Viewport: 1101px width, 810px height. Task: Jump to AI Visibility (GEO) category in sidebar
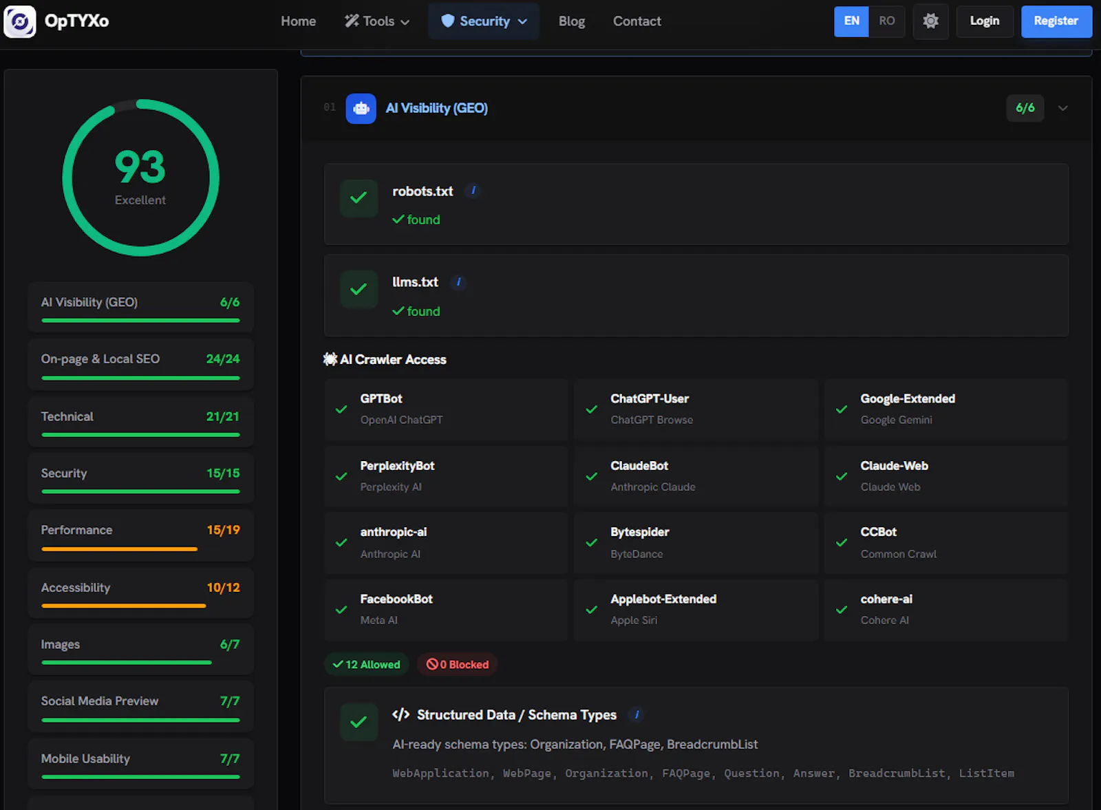140,308
